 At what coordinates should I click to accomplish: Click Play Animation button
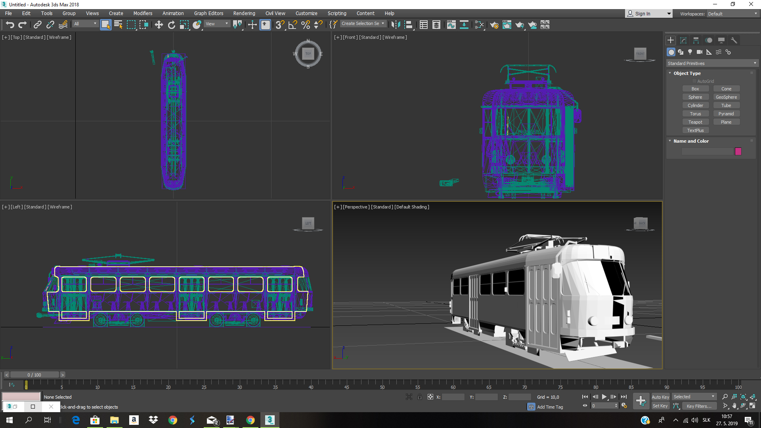604,397
